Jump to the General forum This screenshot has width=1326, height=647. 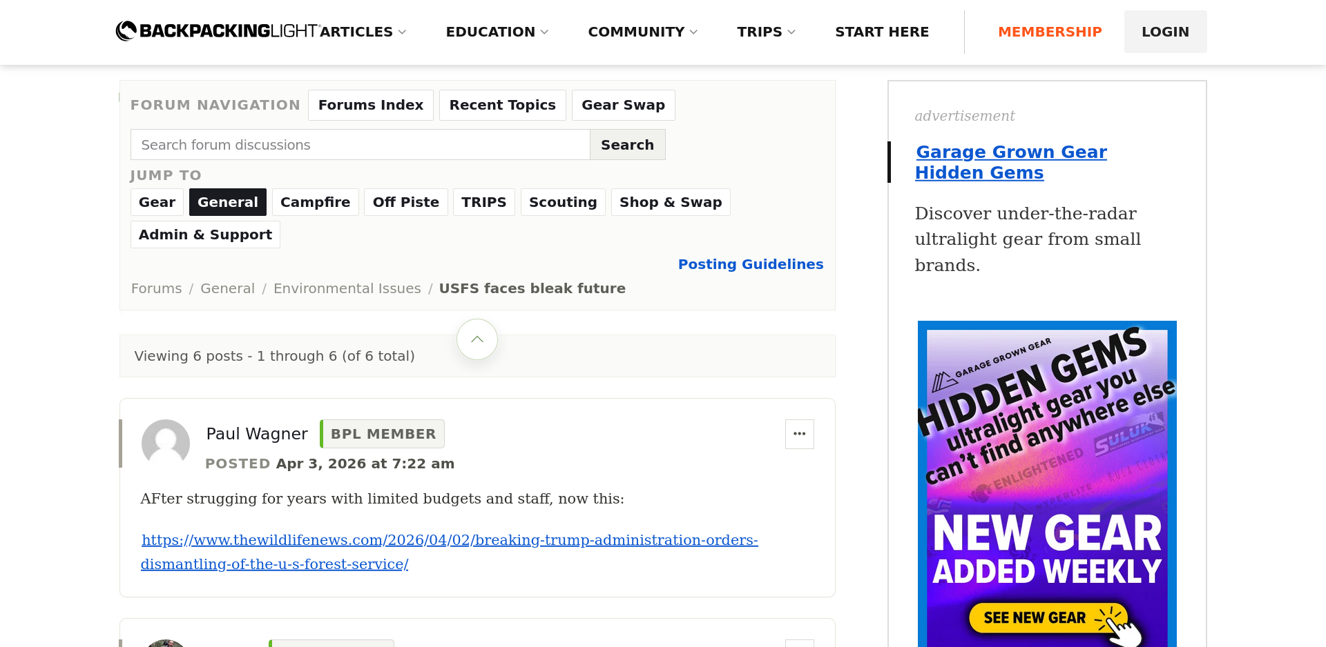[x=228, y=202]
